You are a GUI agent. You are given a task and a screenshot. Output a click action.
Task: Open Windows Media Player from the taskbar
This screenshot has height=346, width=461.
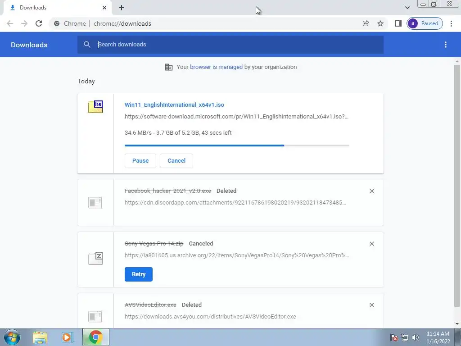68,337
